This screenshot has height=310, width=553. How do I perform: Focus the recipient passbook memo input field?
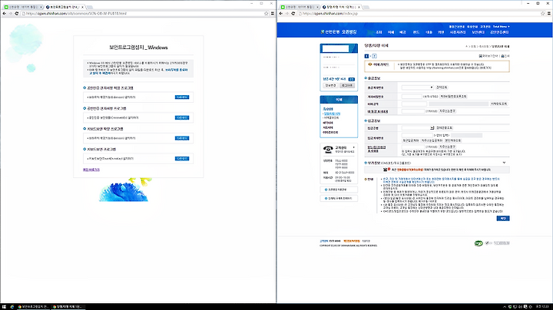pos(413,147)
